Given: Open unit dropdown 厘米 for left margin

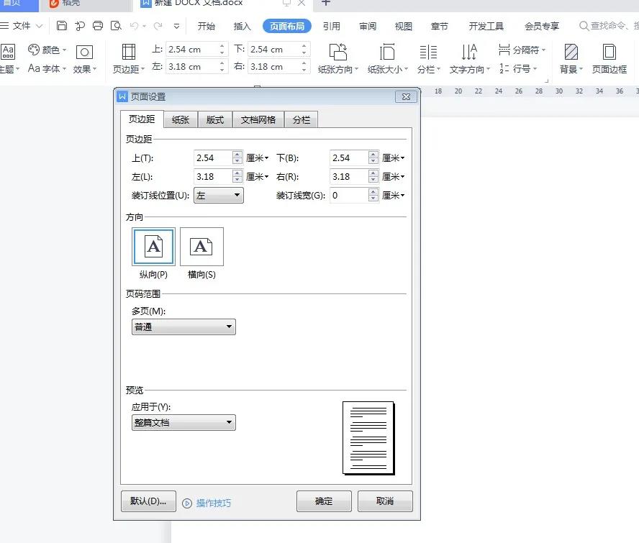Looking at the screenshot, I should point(257,176).
